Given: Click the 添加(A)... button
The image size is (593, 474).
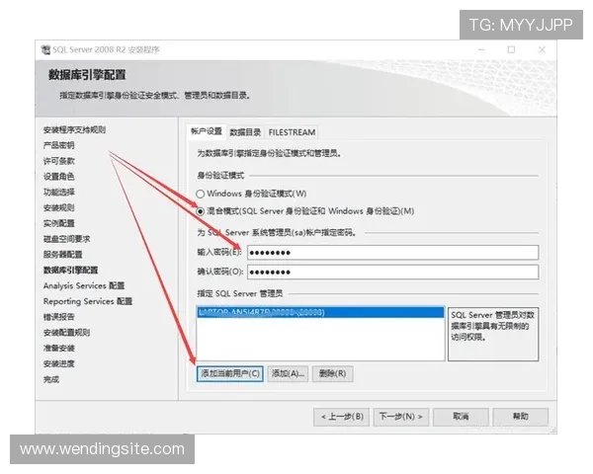Looking at the screenshot, I should (288, 374).
